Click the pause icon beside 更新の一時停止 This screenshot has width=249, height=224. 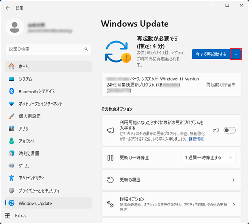pos(110,157)
